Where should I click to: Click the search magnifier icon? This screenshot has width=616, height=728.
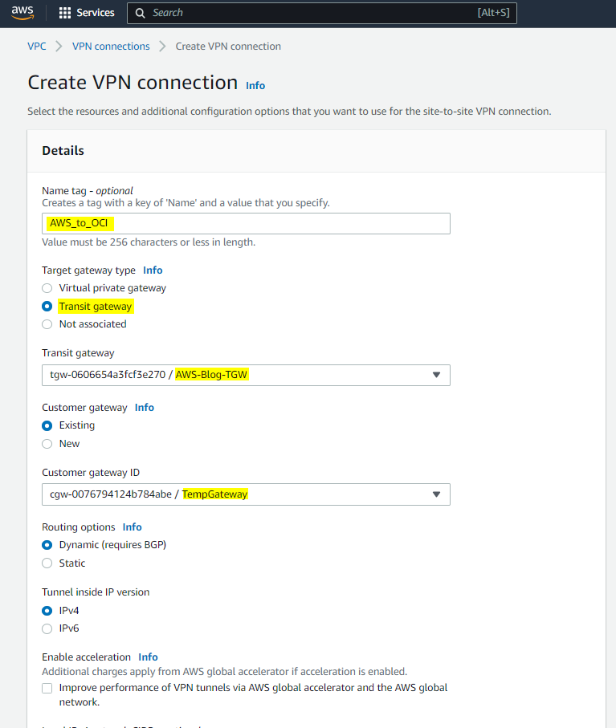pyautogui.click(x=140, y=13)
